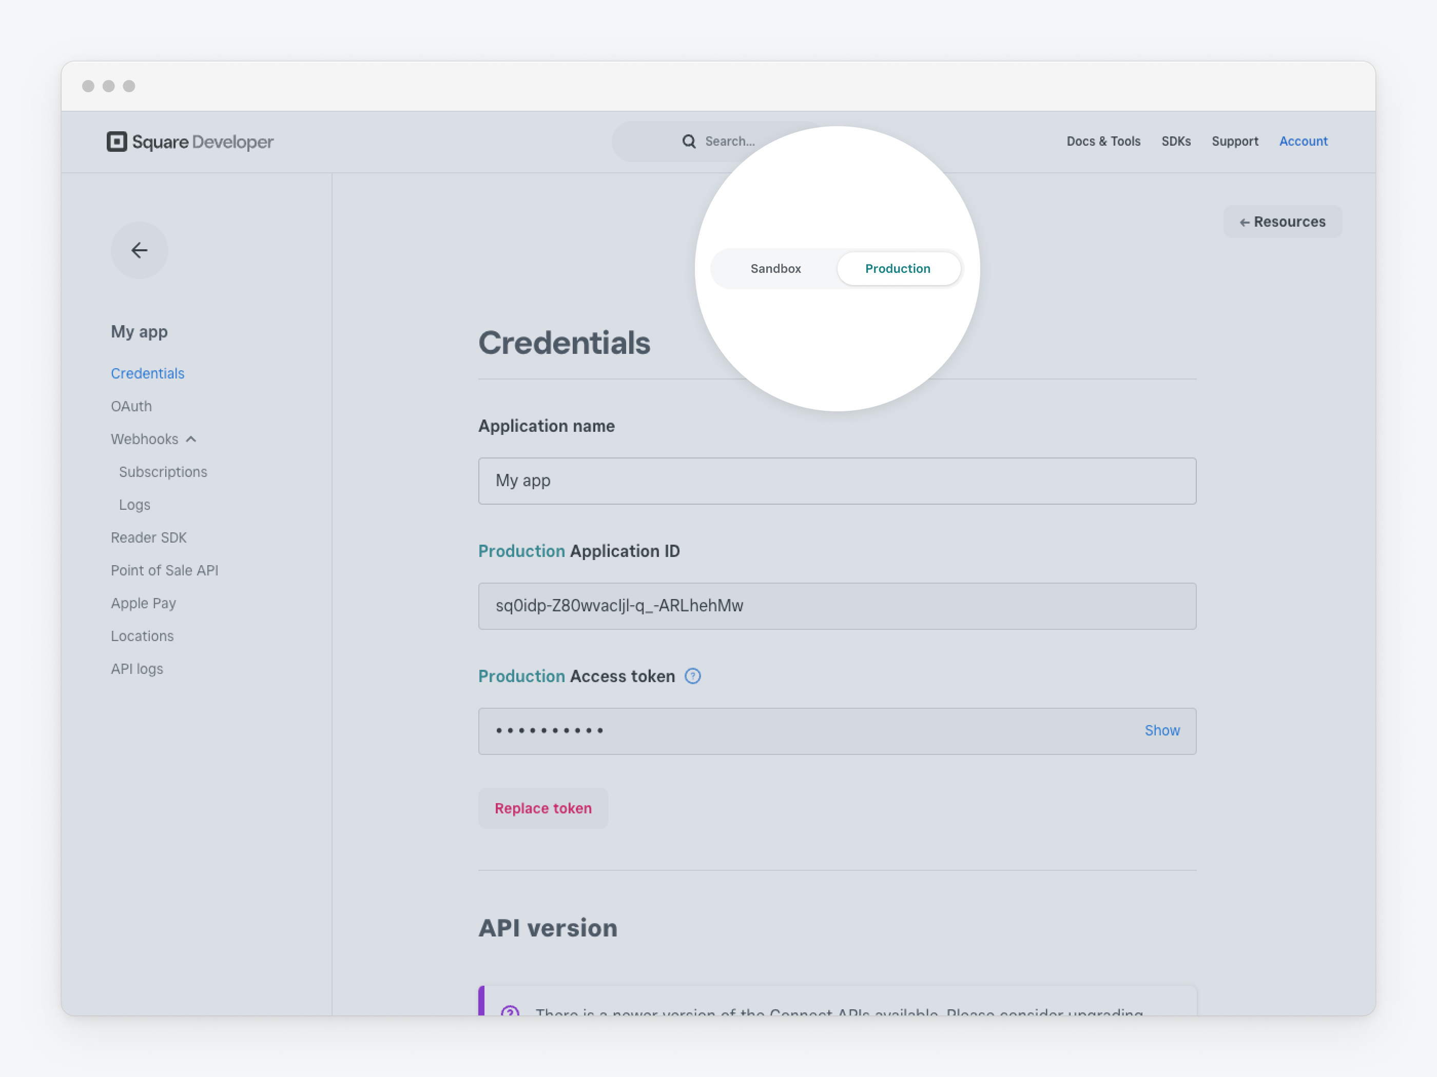The height and width of the screenshot is (1077, 1437).
Task: Open the OAuth sidebar item
Action: click(131, 406)
